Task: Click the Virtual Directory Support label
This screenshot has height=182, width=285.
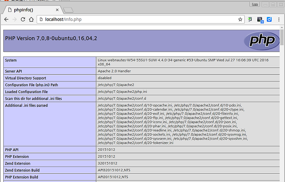Action: tap(25, 78)
